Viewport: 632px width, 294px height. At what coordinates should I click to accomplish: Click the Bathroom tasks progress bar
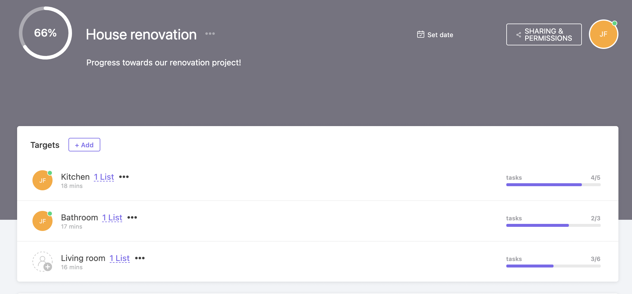pos(553,225)
